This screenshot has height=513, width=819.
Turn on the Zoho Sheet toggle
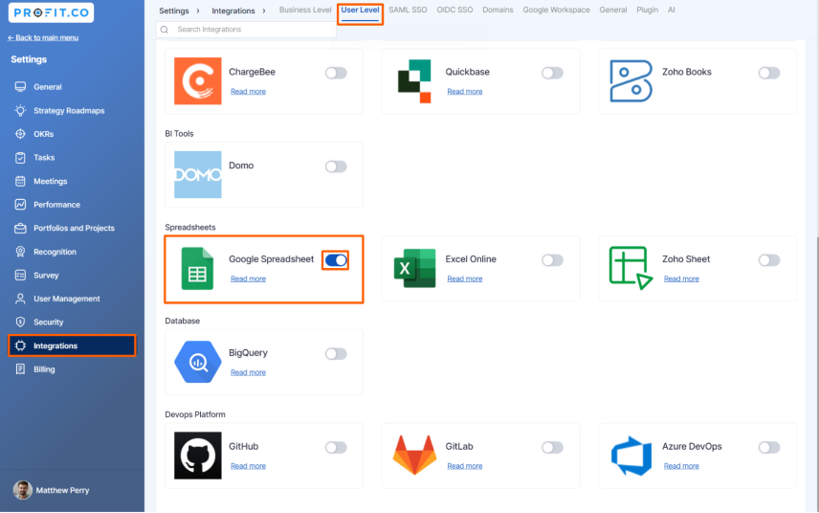pos(769,260)
